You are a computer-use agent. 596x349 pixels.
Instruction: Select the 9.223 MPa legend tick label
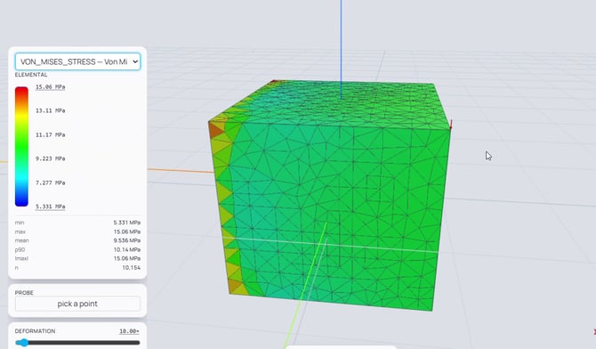pyautogui.click(x=50, y=158)
